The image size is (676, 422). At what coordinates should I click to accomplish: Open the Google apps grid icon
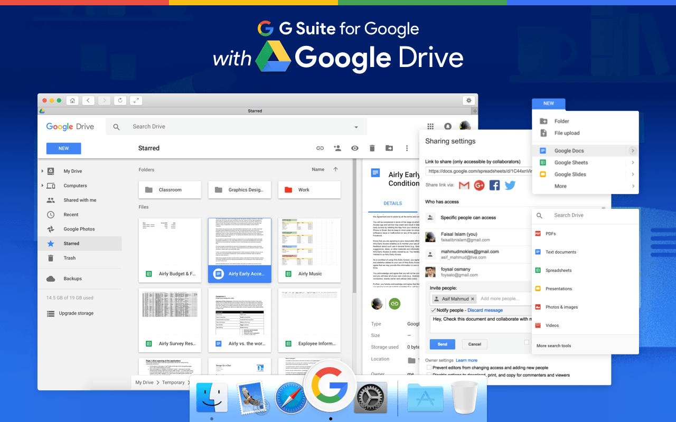(x=430, y=127)
